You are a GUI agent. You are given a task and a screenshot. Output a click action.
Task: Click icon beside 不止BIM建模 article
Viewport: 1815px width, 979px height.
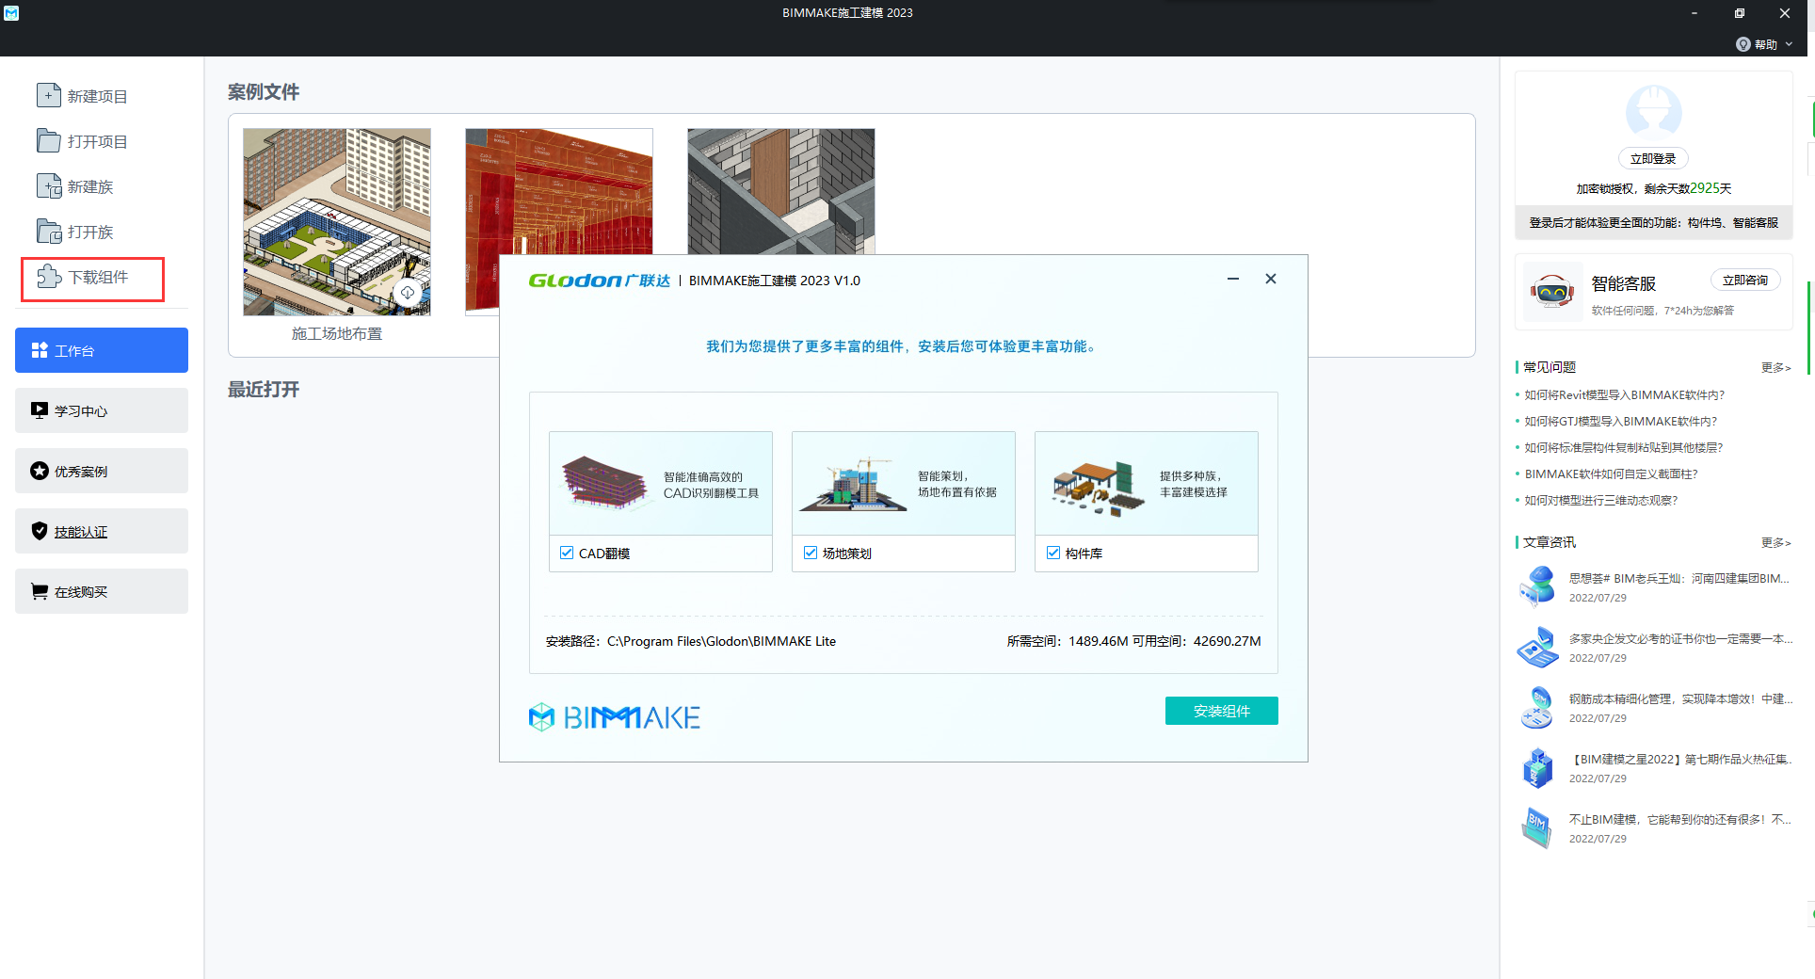click(1537, 827)
